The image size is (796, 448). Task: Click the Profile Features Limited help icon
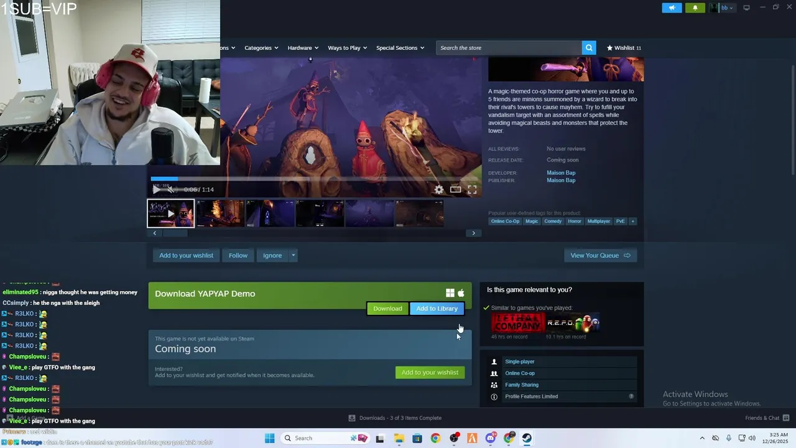(x=631, y=396)
